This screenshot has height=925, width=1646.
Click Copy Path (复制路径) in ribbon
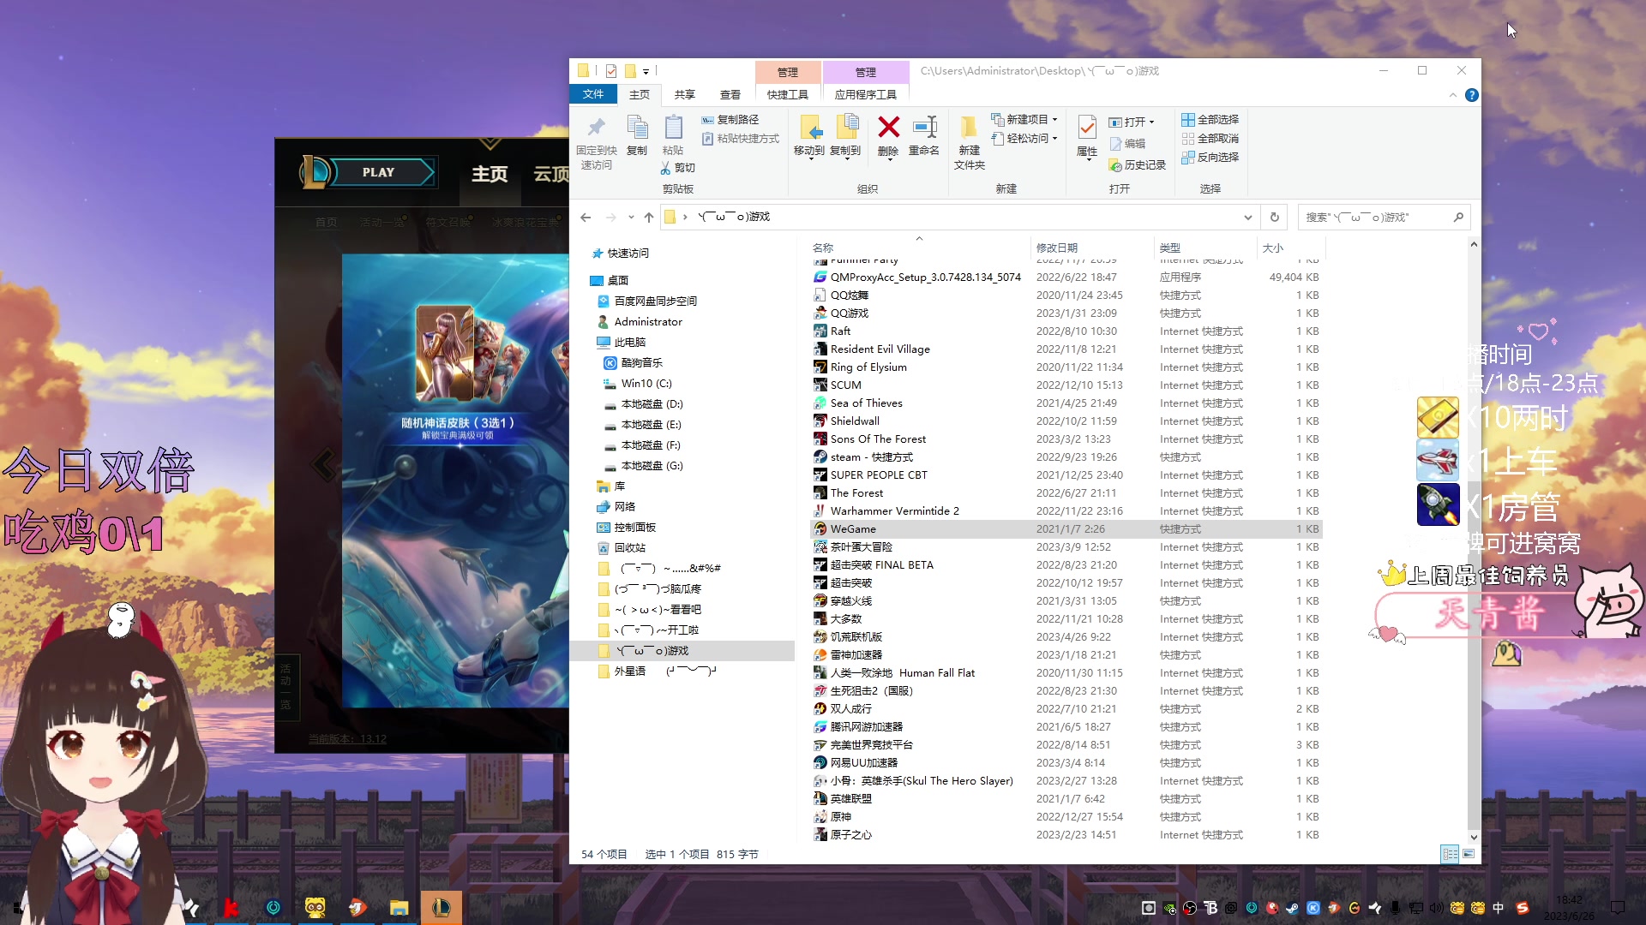(730, 120)
